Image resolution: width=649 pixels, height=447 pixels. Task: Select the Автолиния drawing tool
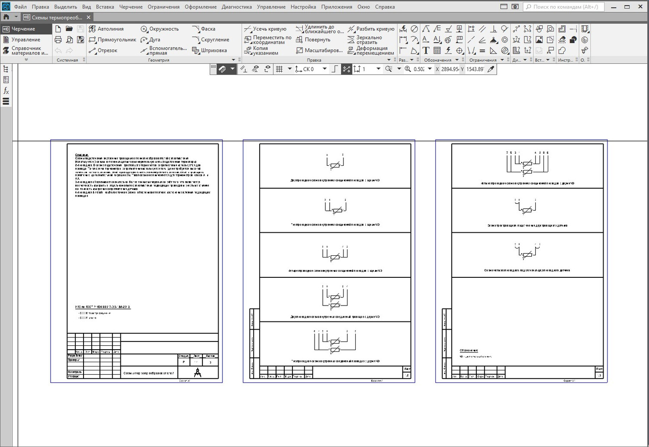tap(106, 29)
